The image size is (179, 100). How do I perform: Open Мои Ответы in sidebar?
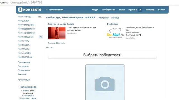(23, 49)
